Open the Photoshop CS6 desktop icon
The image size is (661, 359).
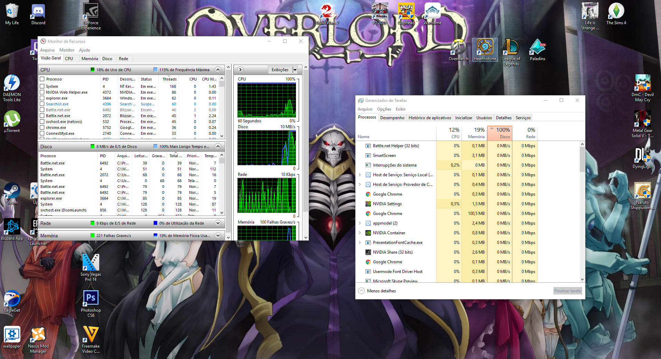point(91,304)
